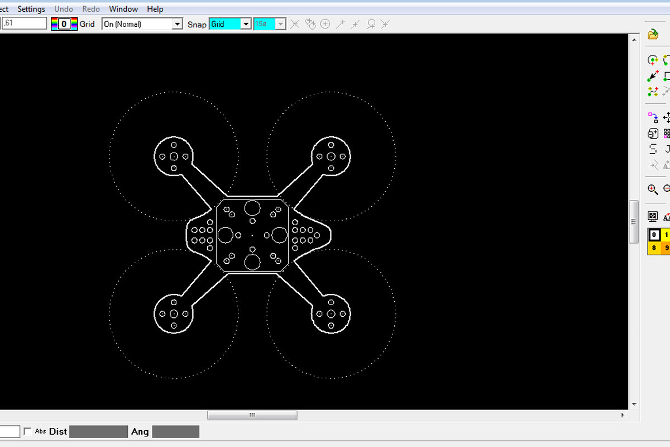Click the zoom in magnifier icon
Screen dimensions: 670x447
(653, 189)
